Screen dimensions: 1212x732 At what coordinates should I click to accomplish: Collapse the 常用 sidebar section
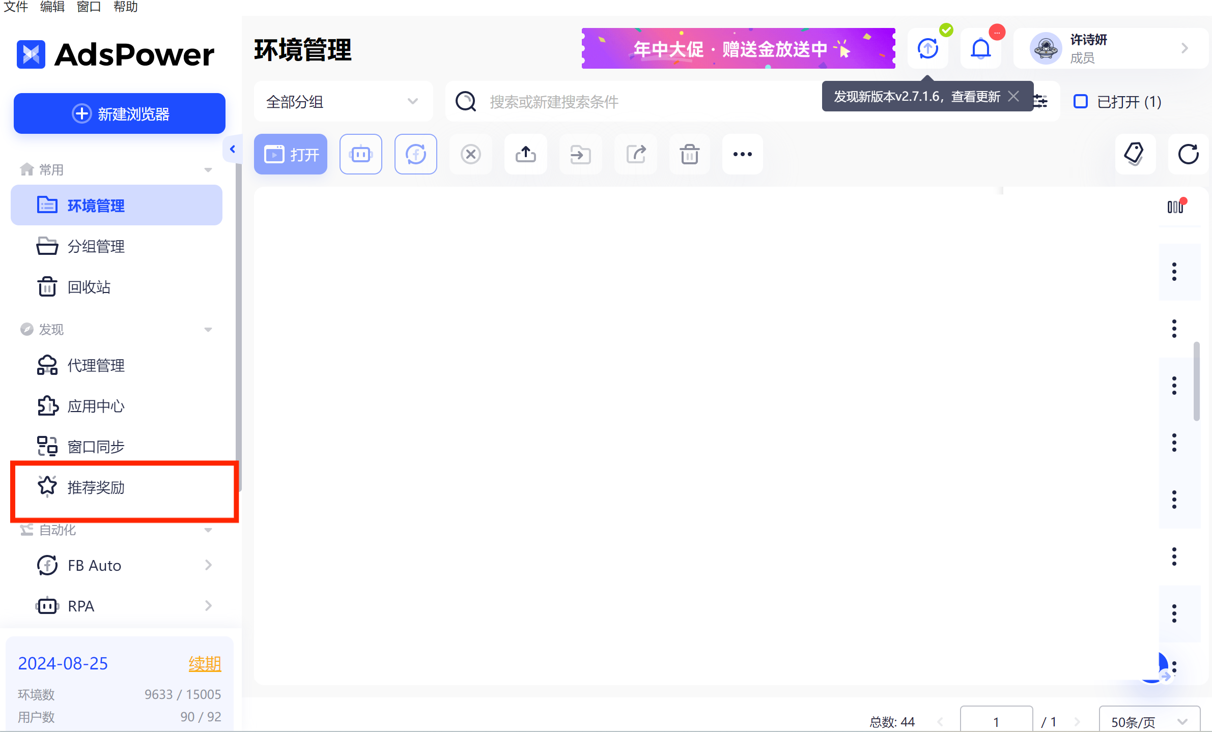208,170
